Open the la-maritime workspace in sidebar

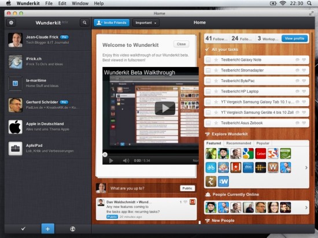(x=48, y=83)
